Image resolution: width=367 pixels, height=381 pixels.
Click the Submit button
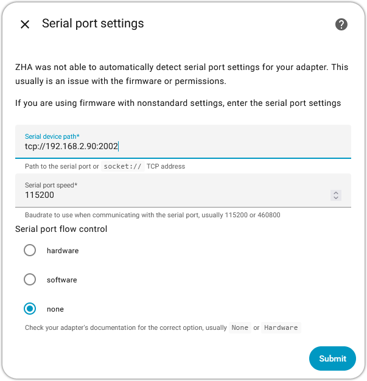click(332, 358)
